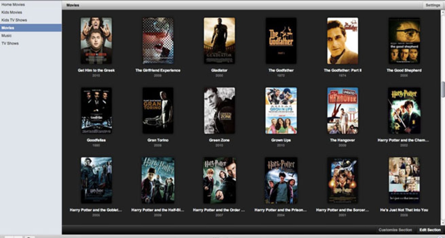445x238 pixels.
Task: Open the Get Him to the Greek poster
Action: [96, 40]
